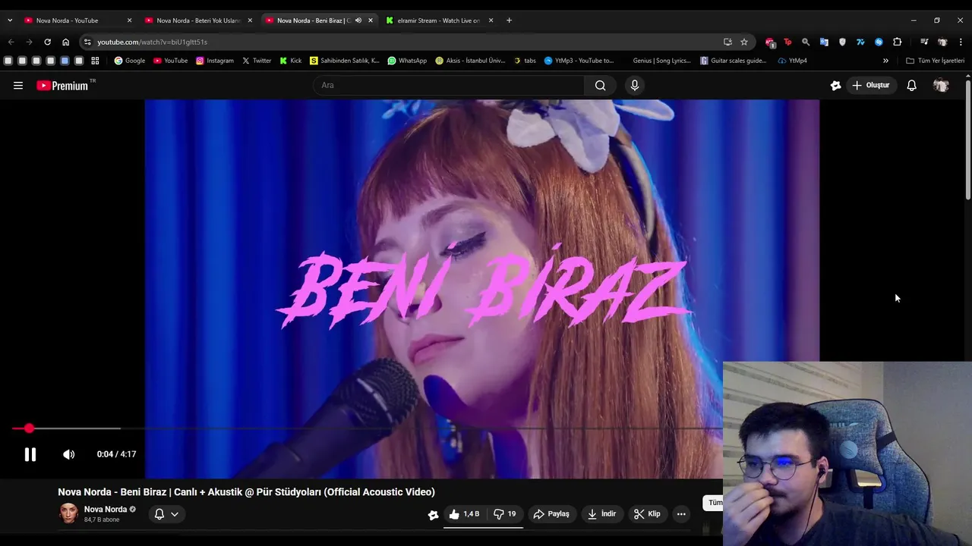972x546 pixels.
Task: Open the Guitar scales guide bookmark
Action: (x=734, y=61)
